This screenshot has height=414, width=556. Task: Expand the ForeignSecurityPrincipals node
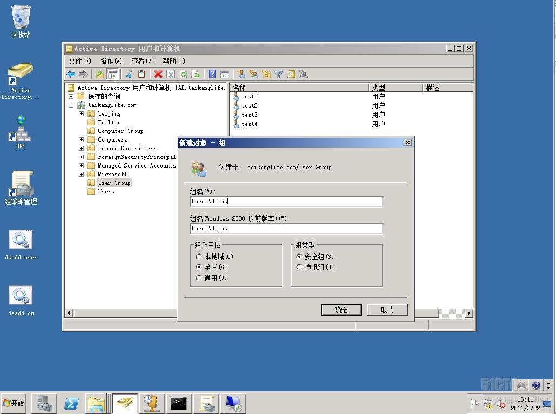tap(81, 157)
